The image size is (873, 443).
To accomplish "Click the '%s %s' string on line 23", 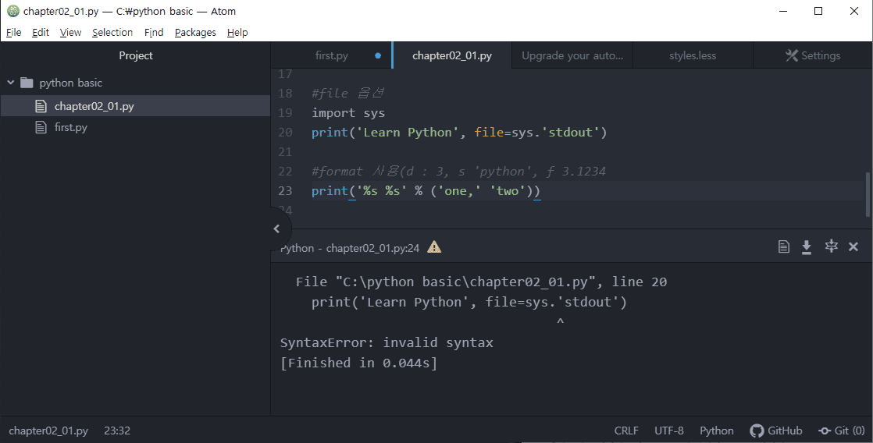I will pyautogui.click(x=381, y=190).
